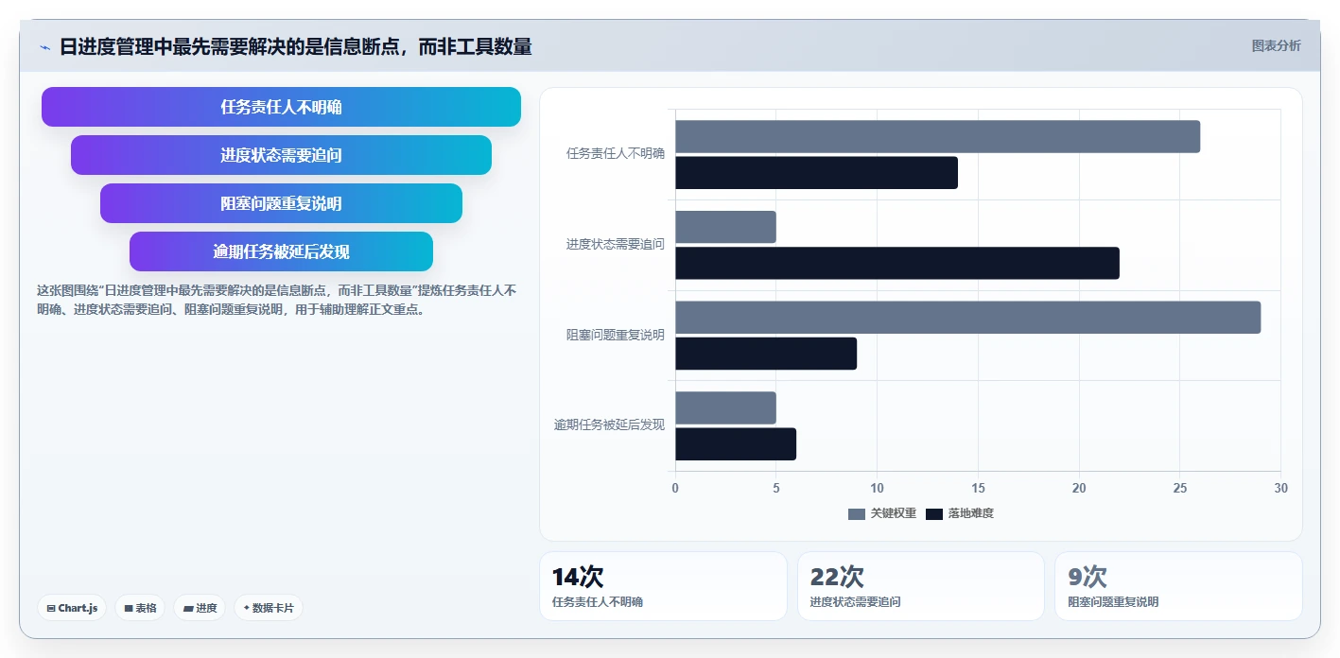Viewport: 1340px width, 658px height.
Task: Click the x-axis tick value 0
Action: click(x=675, y=488)
